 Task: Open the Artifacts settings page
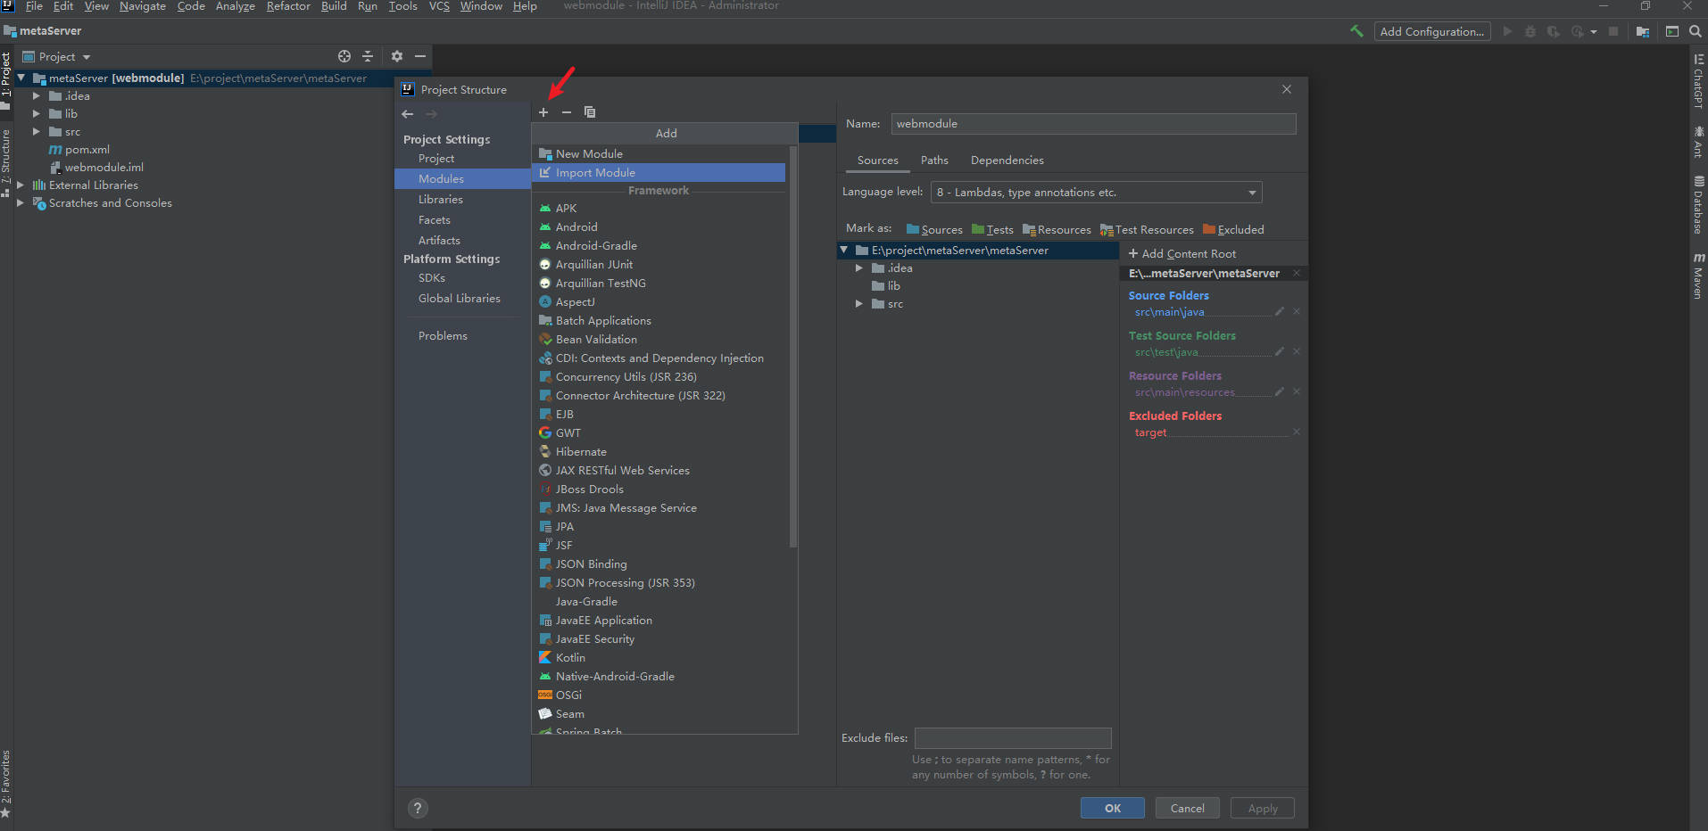[439, 240]
